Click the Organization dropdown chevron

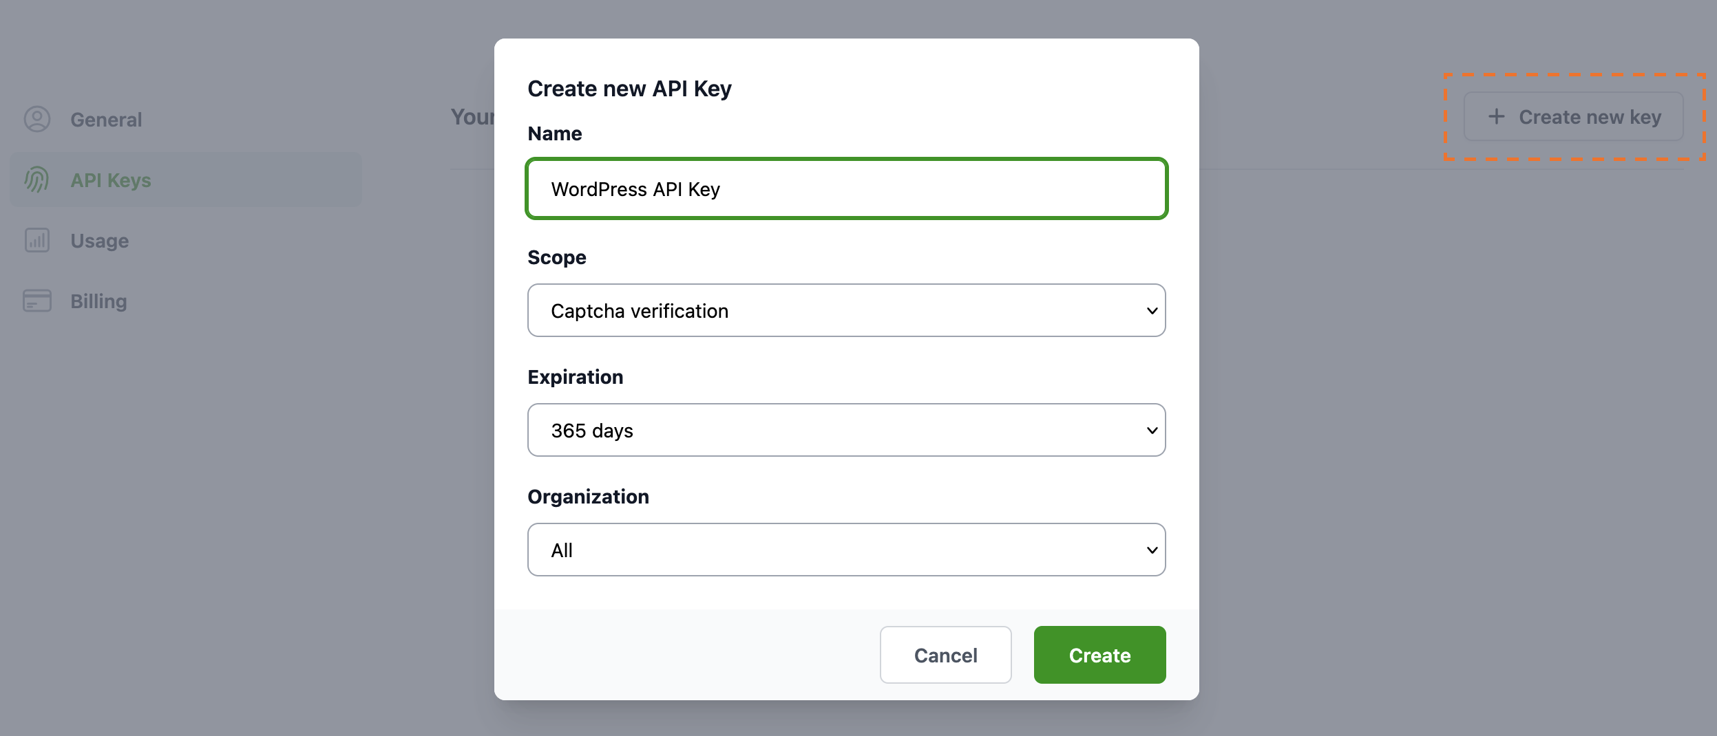point(1150,550)
